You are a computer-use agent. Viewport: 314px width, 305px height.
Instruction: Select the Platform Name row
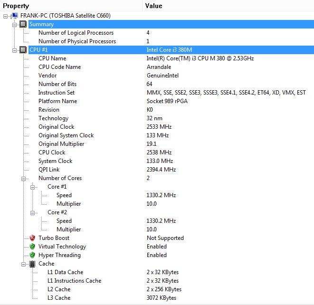click(157, 101)
